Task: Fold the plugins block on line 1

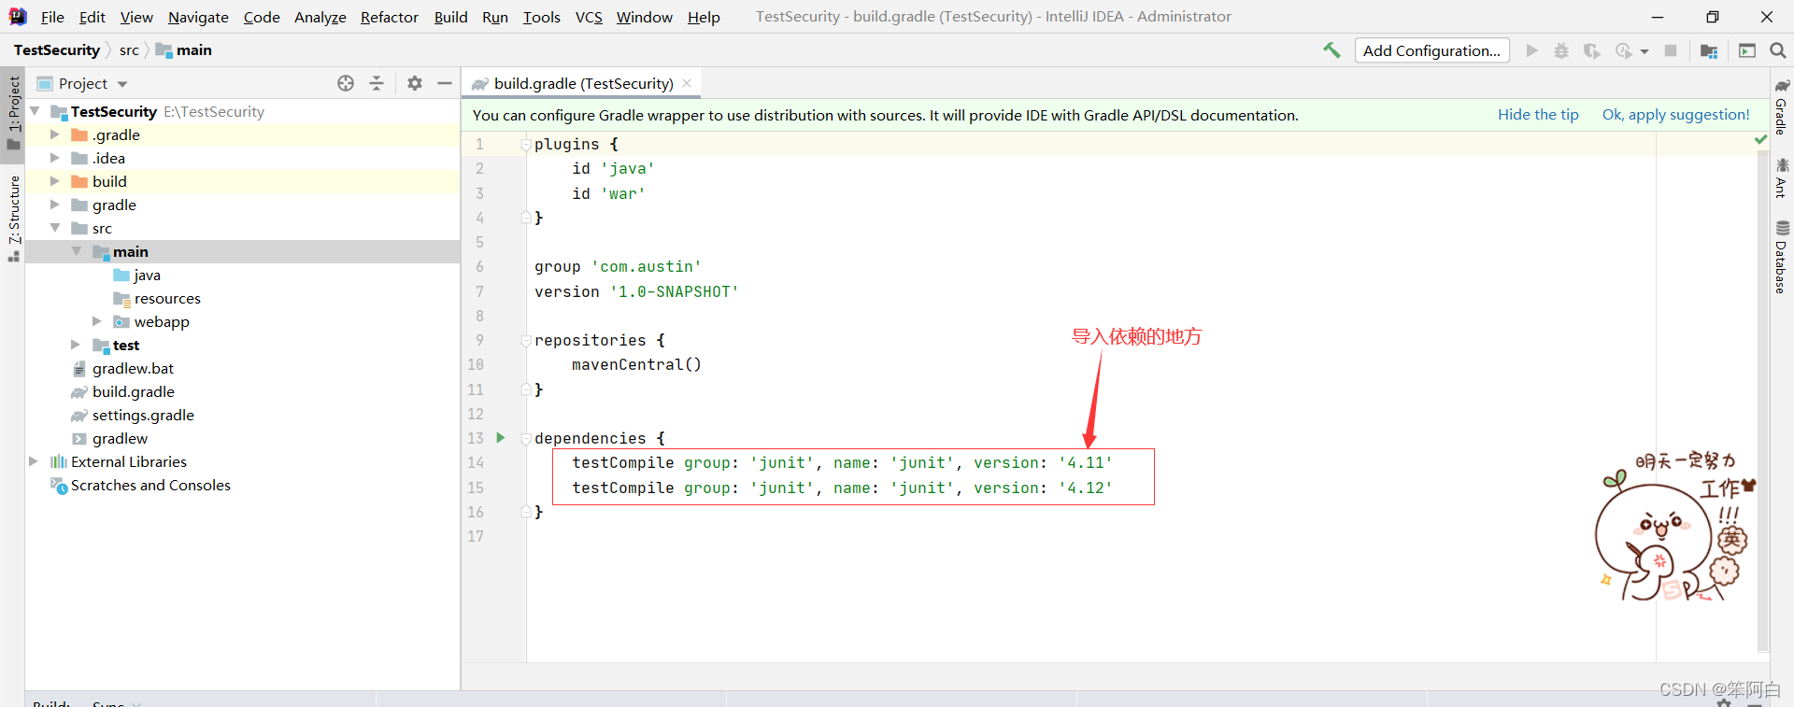Action: click(526, 144)
